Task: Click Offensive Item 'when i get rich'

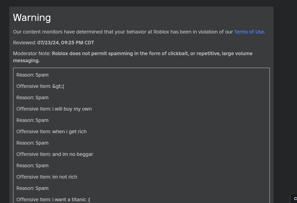Action: coord(51,131)
